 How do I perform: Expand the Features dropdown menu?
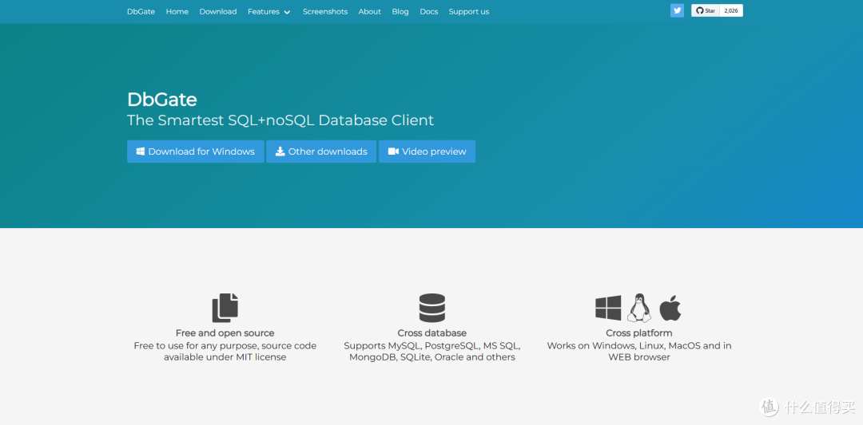click(264, 12)
